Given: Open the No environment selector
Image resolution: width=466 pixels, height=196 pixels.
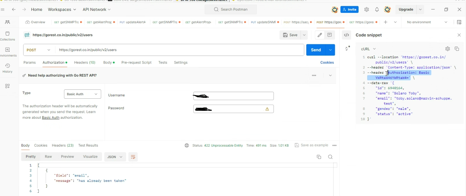Looking at the screenshot, I should 427,22.
